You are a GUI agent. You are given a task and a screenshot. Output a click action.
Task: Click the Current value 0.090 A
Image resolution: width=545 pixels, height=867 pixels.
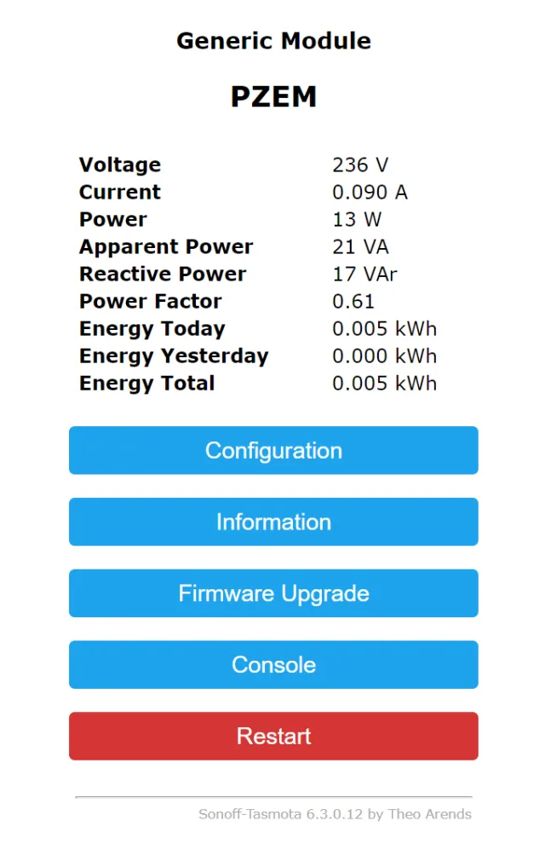coord(370,192)
